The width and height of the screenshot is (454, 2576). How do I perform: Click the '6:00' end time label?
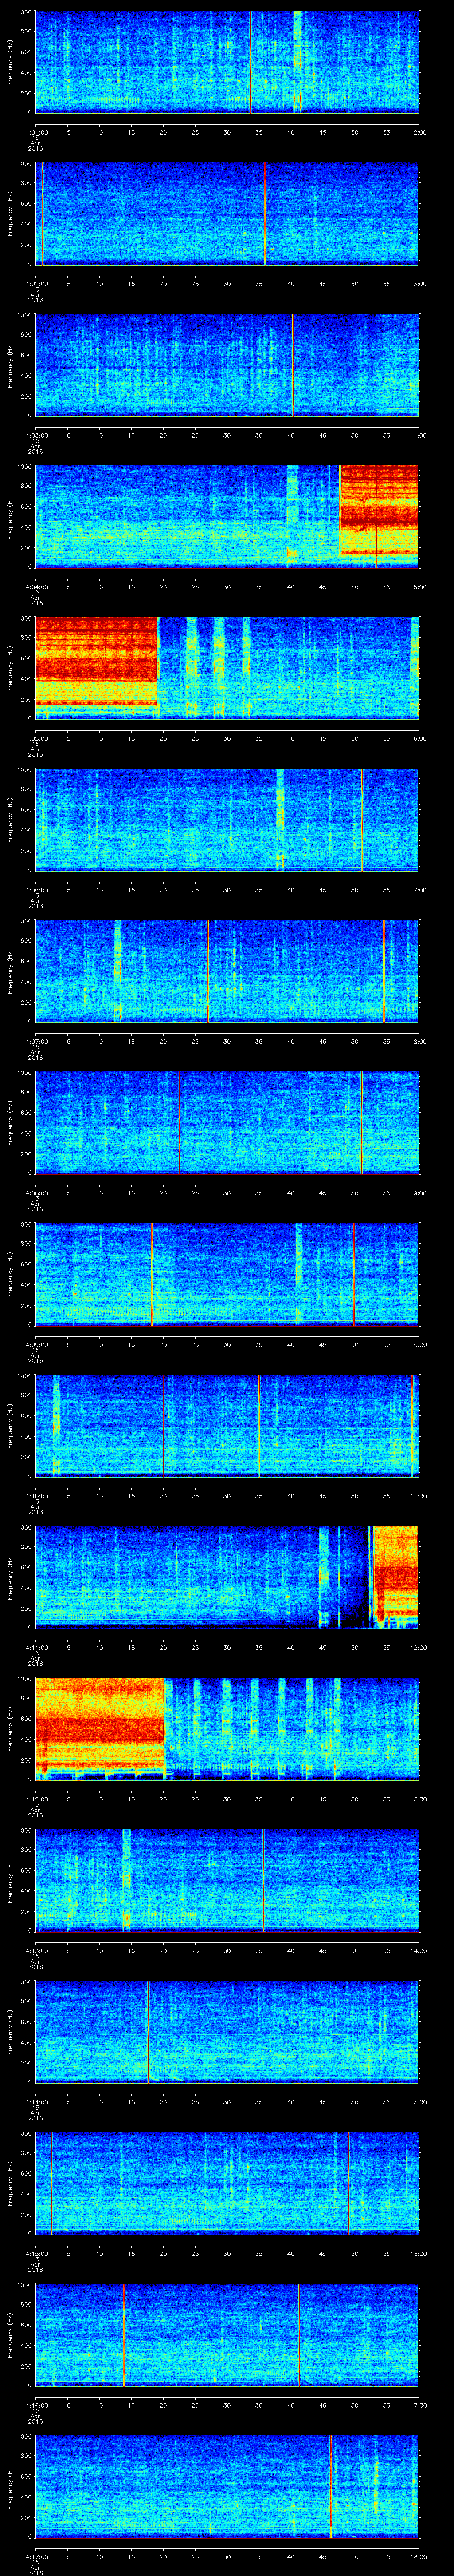tap(419, 738)
